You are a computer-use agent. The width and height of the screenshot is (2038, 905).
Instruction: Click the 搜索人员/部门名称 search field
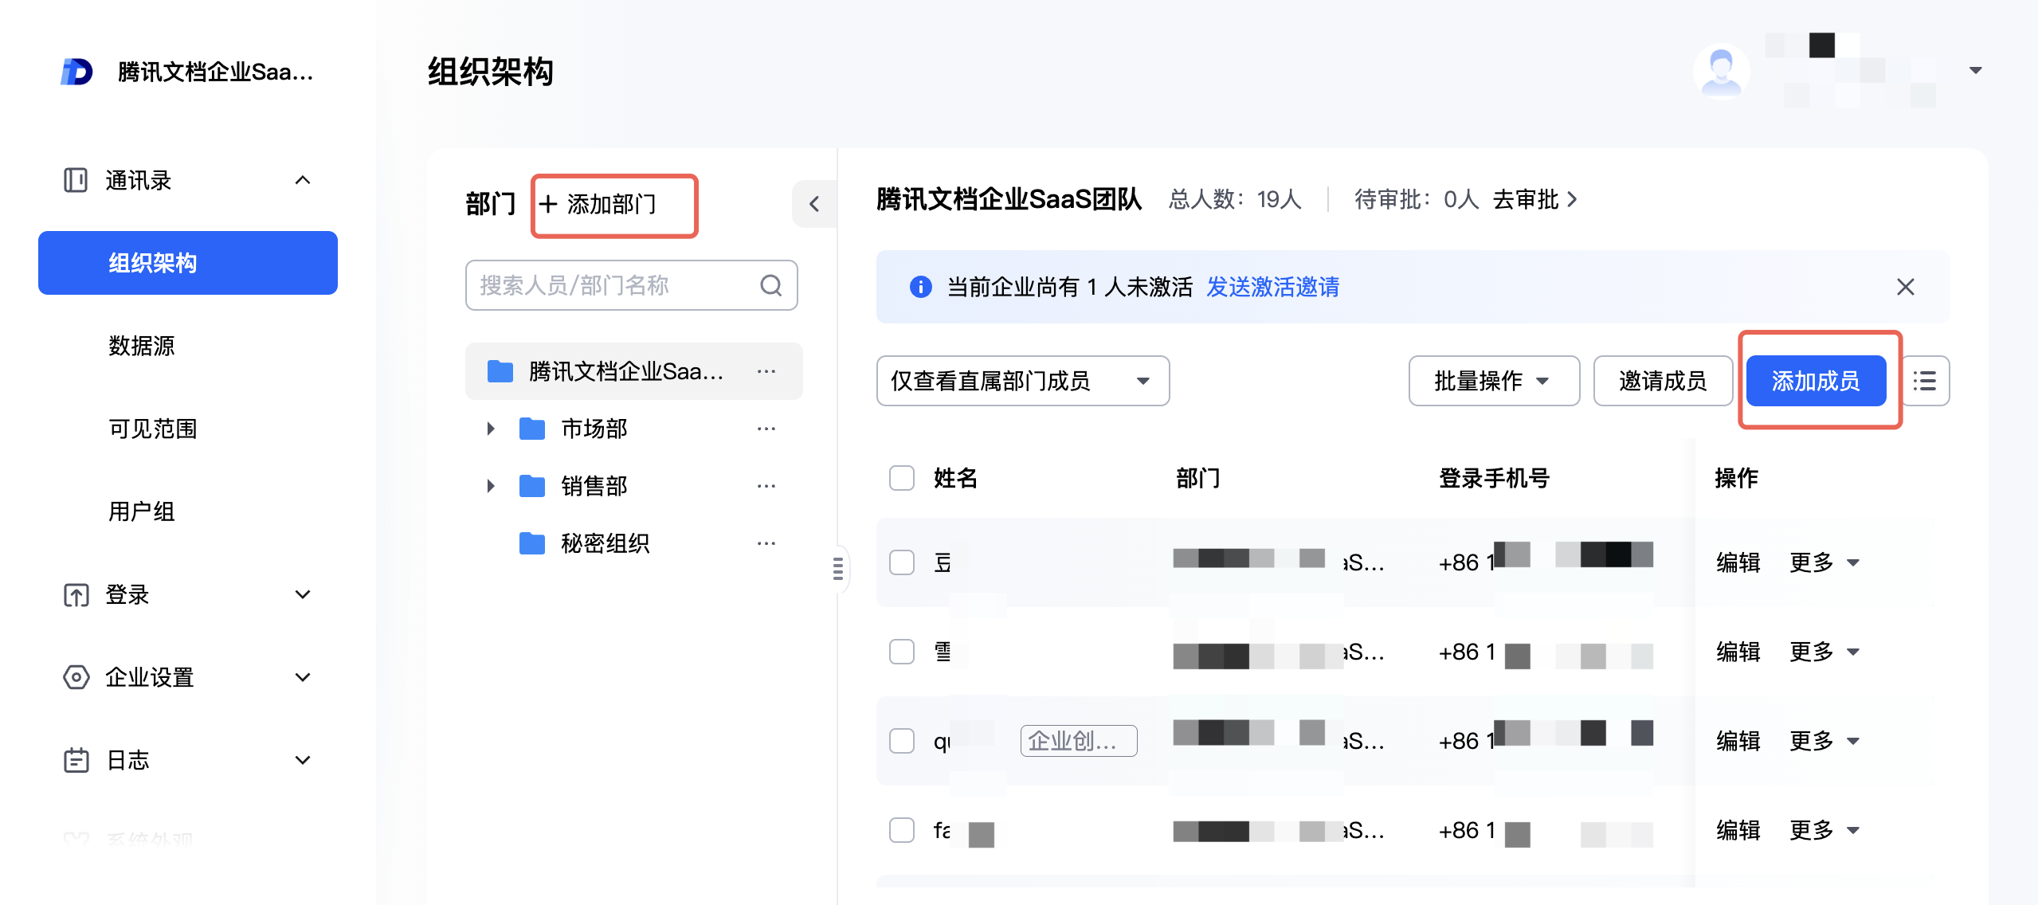tap(613, 285)
